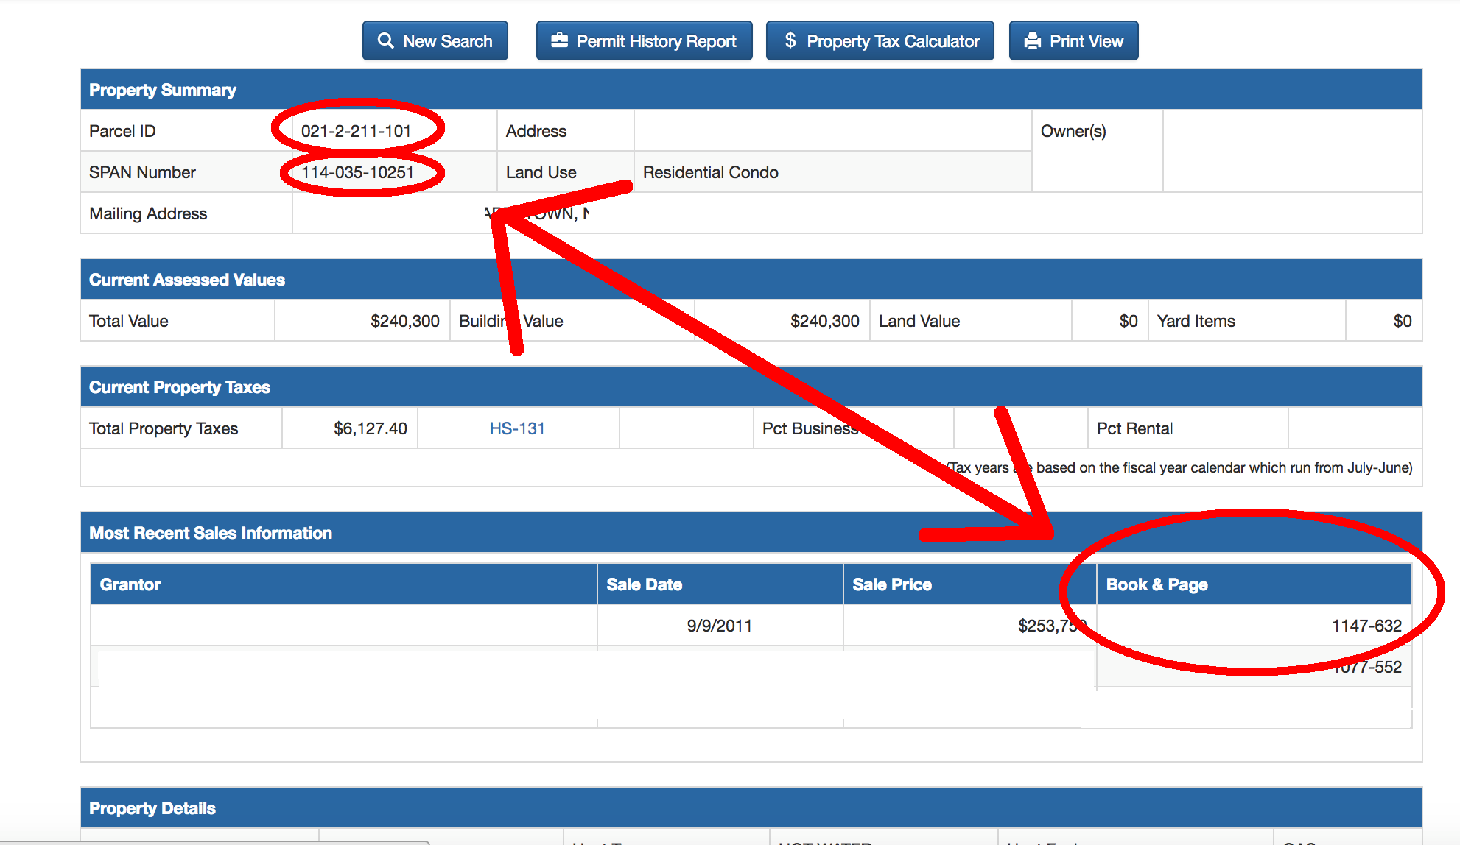Select the Book & Page value 1147-632
Screen dimensions: 1460x845
click(x=1366, y=625)
